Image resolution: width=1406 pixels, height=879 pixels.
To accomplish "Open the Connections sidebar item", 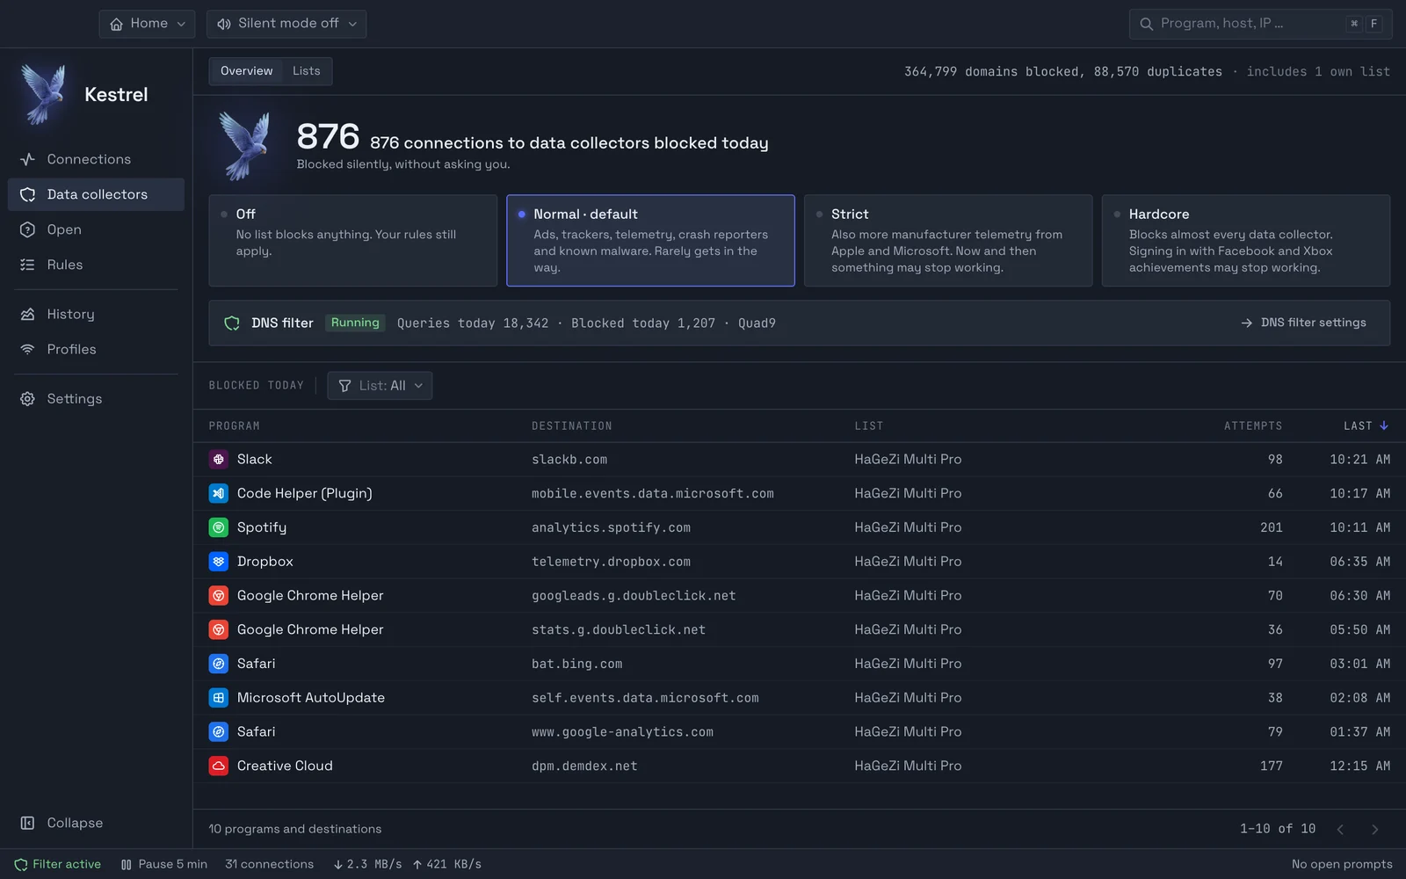I will click(96, 159).
